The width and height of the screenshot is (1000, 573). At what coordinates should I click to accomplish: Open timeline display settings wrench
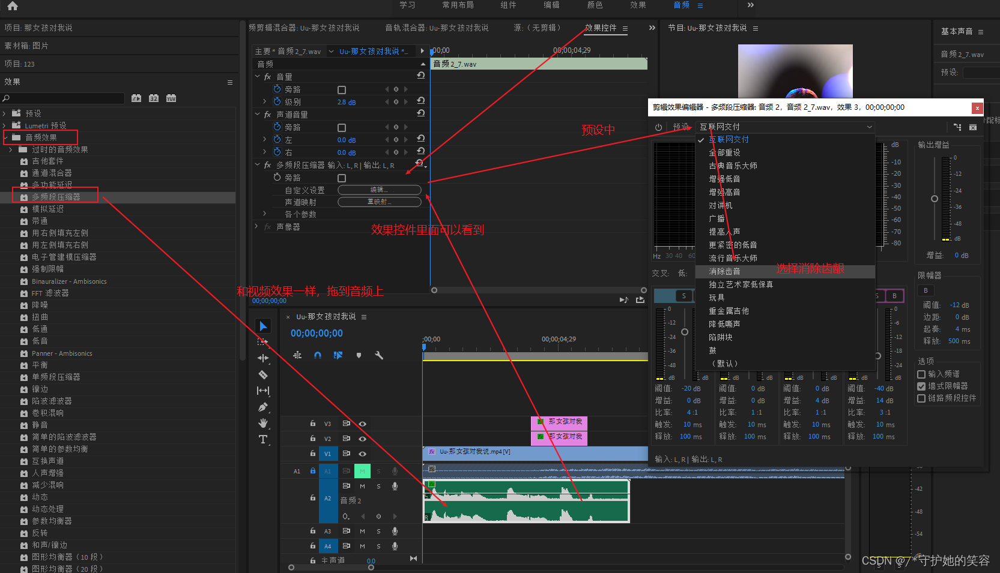tap(379, 355)
